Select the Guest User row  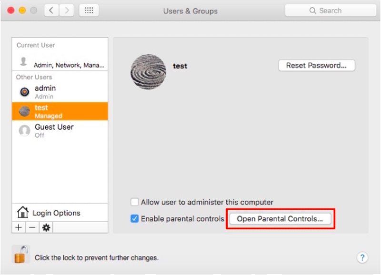60,130
